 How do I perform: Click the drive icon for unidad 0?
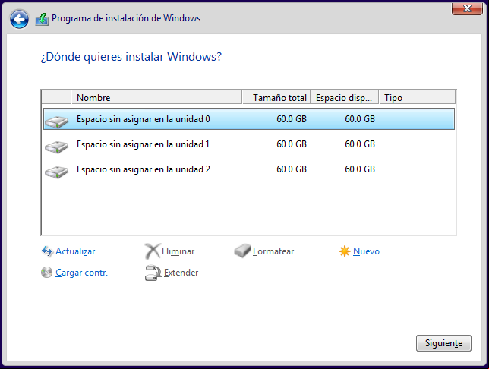(x=56, y=121)
